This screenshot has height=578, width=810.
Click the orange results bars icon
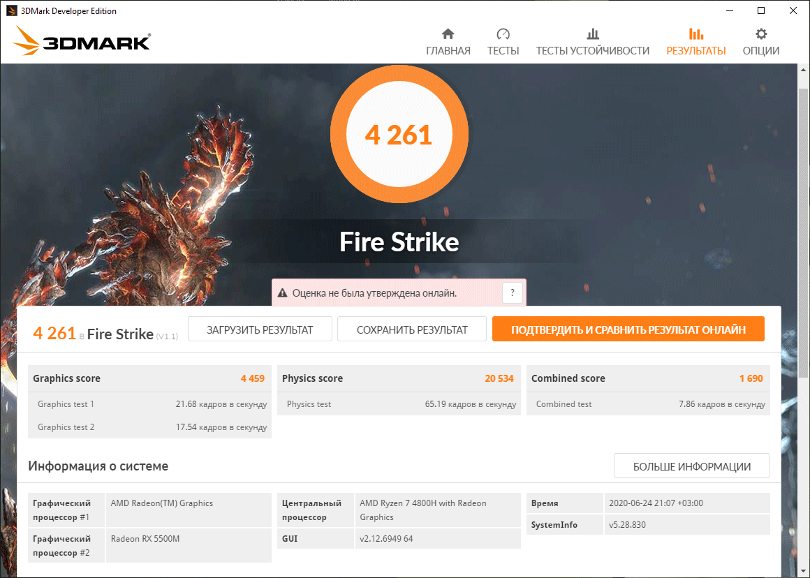[x=696, y=34]
